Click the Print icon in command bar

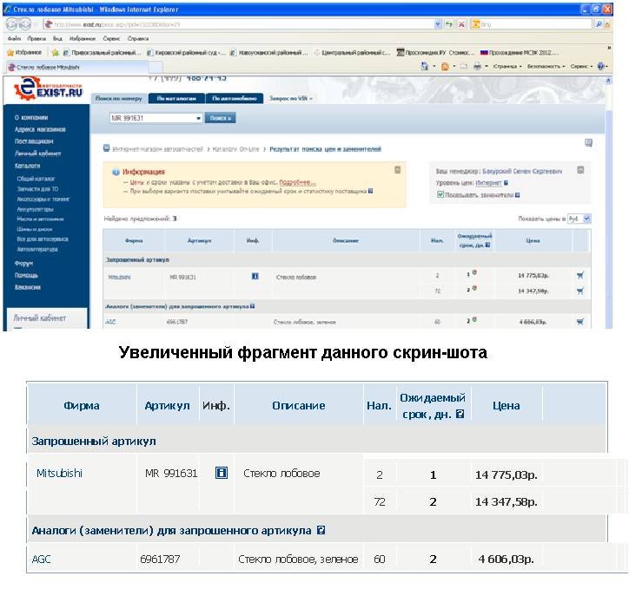477,67
